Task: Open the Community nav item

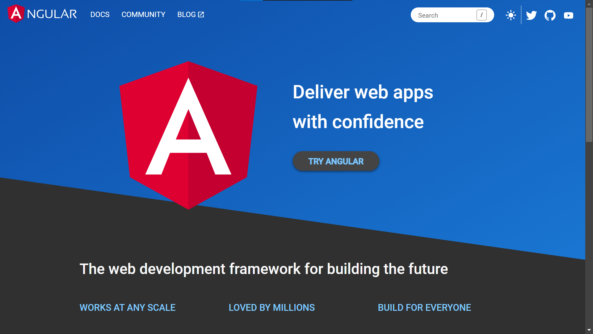Action: [x=143, y=15]
